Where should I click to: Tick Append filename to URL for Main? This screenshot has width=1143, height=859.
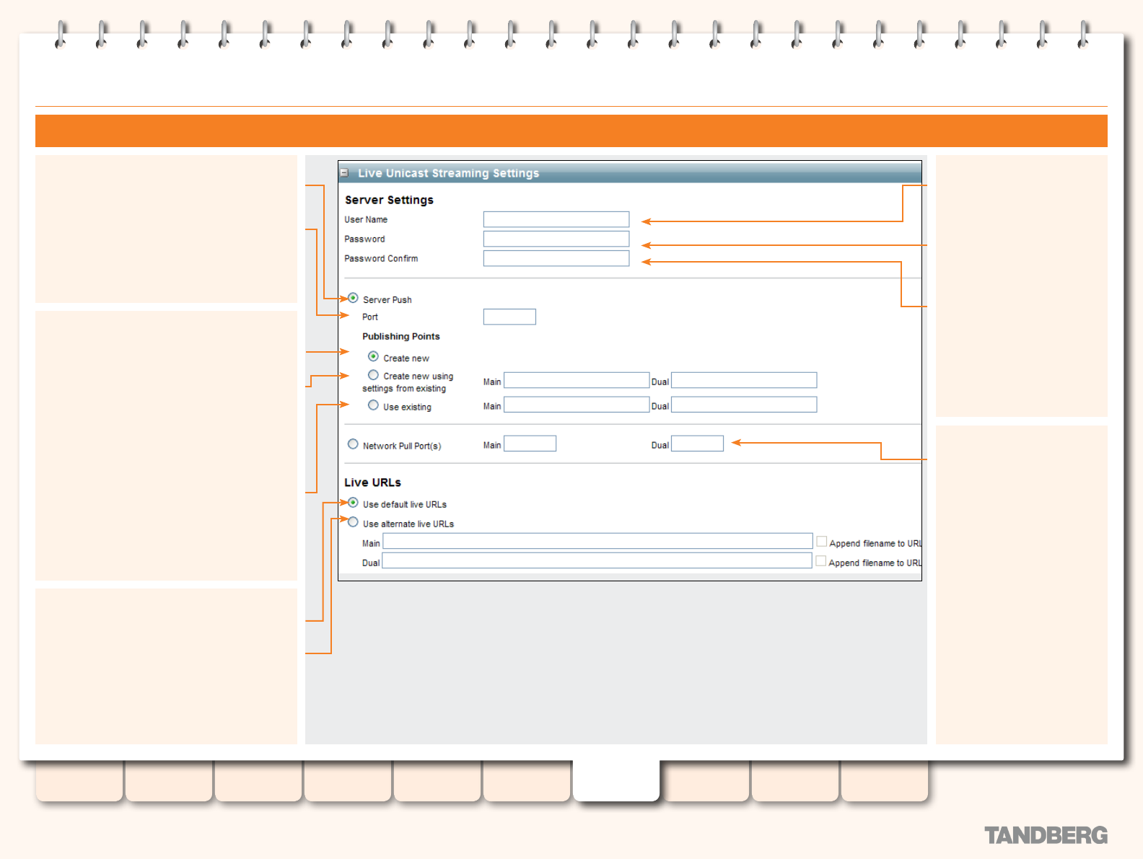coord(821,542)
